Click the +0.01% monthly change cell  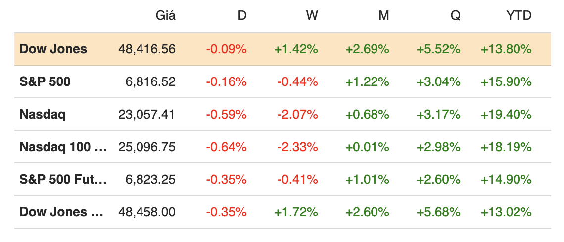click(x=368, y=147)
